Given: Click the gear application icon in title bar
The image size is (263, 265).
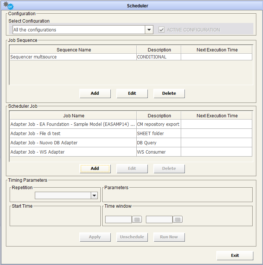Looking at the screenshot, I should click(8, 5).
